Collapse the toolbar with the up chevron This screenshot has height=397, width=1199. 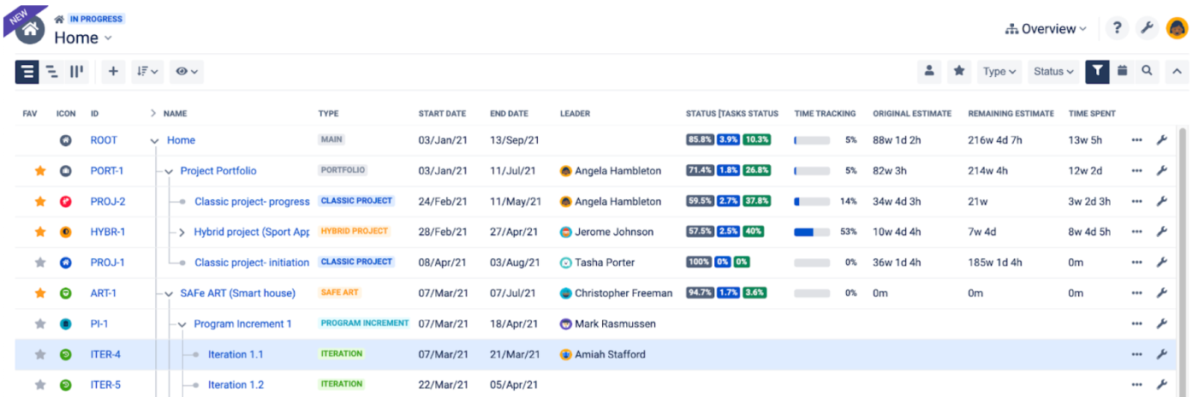pyautogui.click(x=1176, y=72)
